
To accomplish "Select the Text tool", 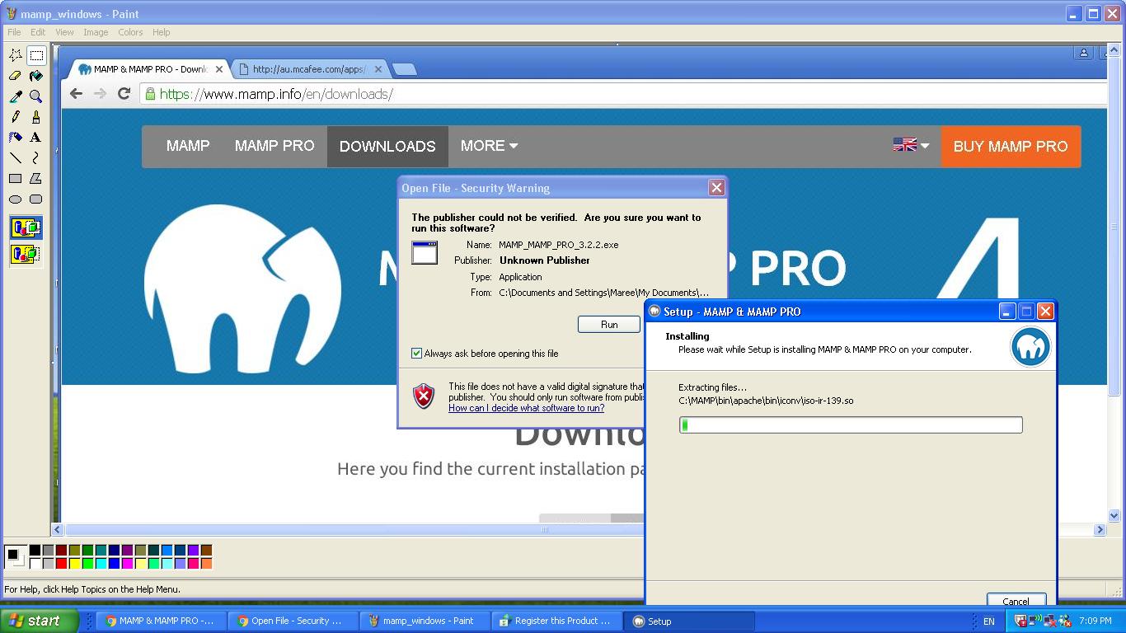I will pos(36,138).
